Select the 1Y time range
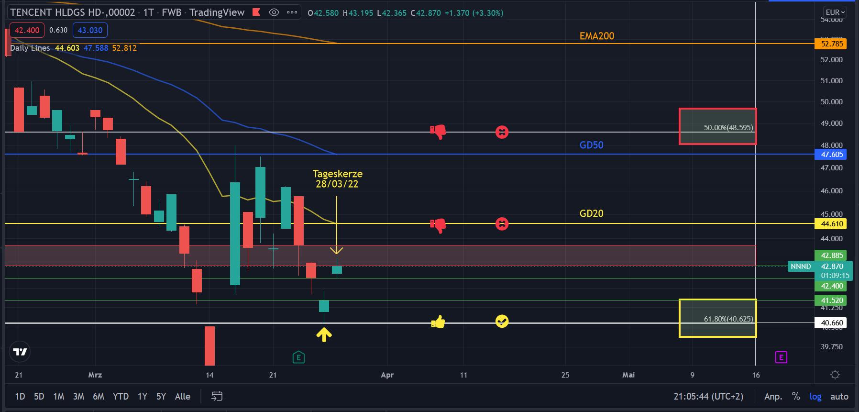The width and height of the screenshot is (859, 412). (x=142, y=396)
